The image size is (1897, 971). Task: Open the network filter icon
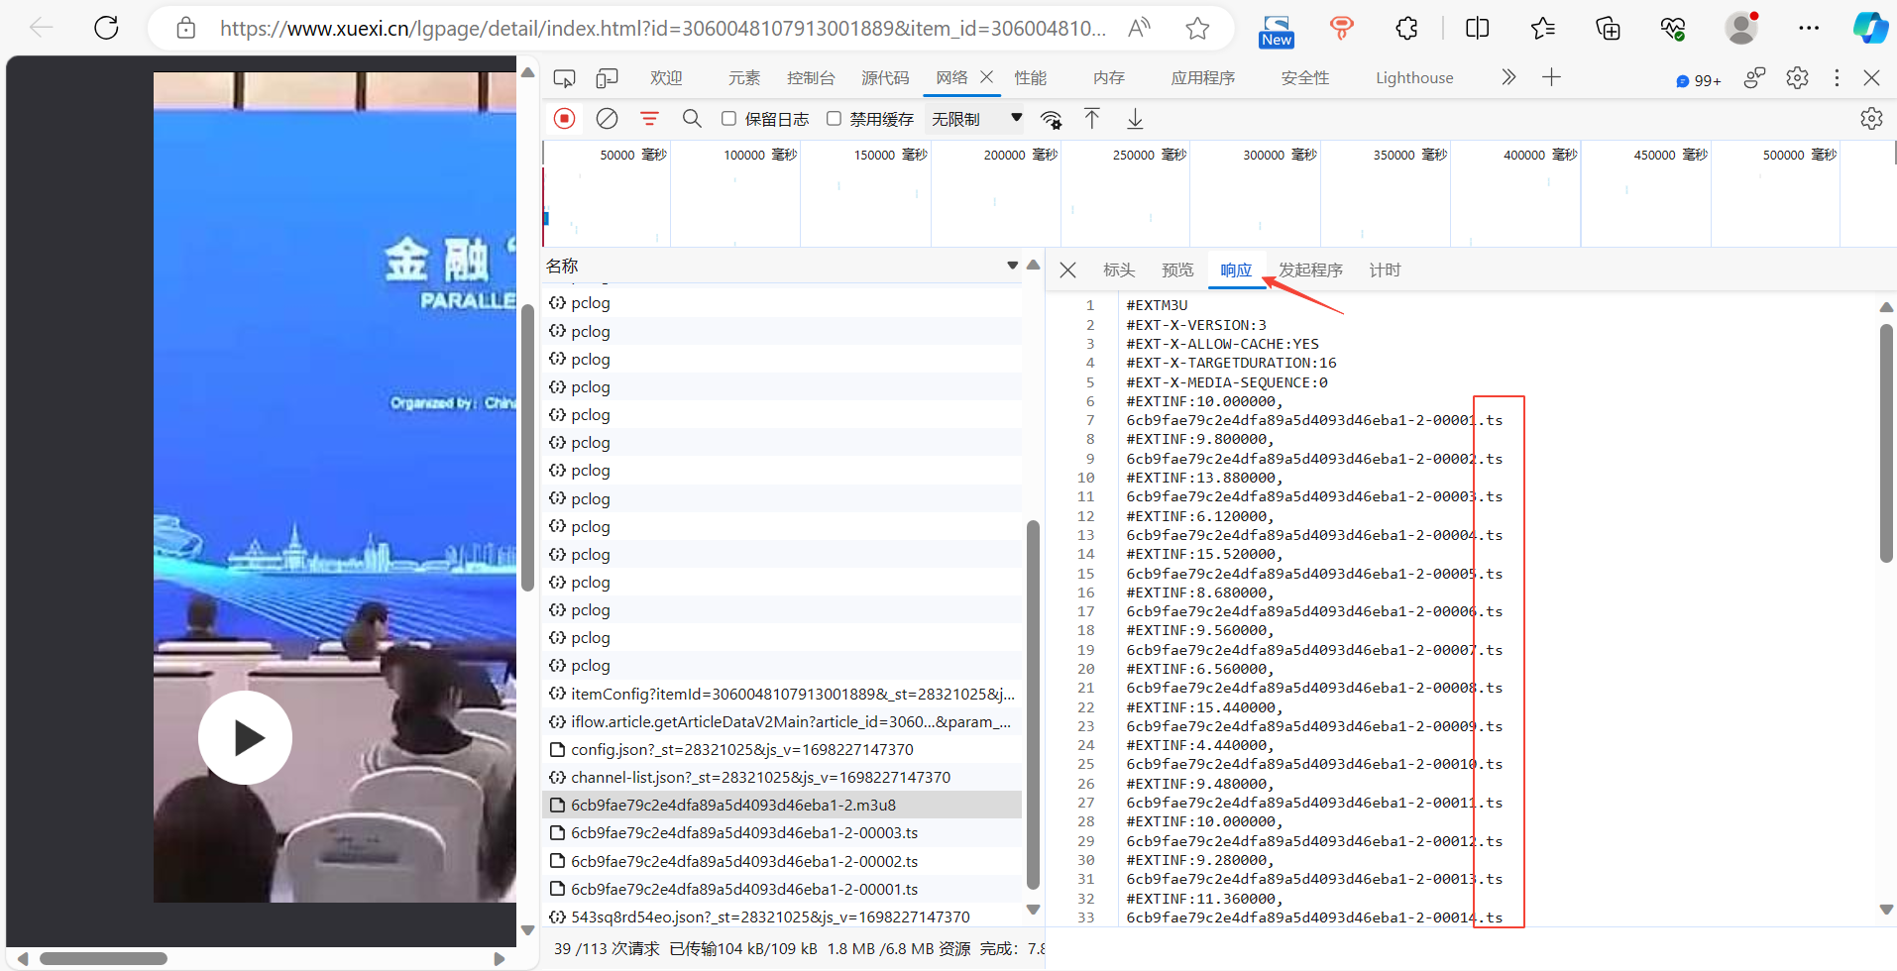649,119
